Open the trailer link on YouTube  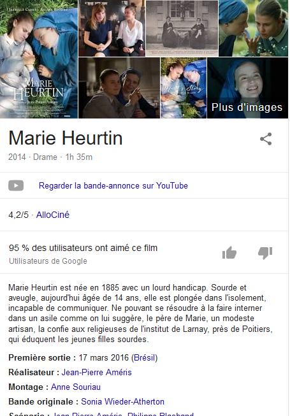(x=113, y=186)
